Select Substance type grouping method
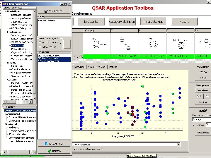Viewport: 211px width, 158px height. (x=19, y=22)
